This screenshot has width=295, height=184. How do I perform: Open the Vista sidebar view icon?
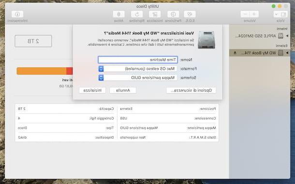[x=283, y=15]
